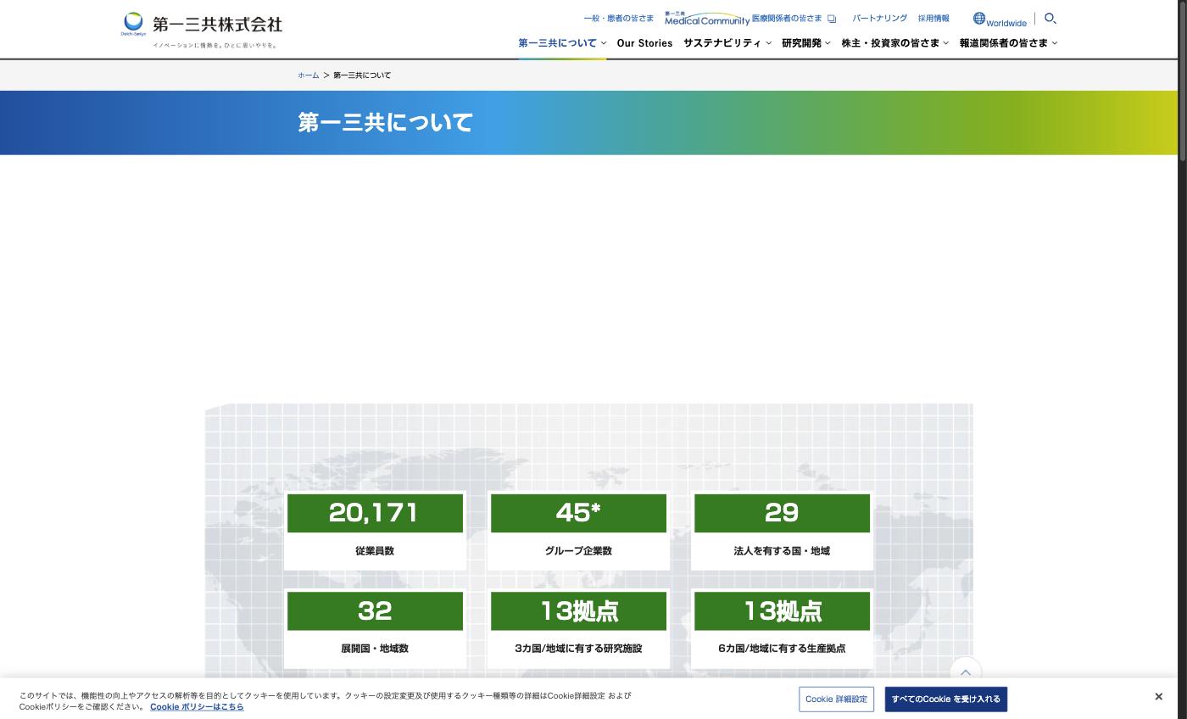Click the 20,171 従業員数 card
The height and width of the screenshot is (719, 1187).
tap(375, 530)
